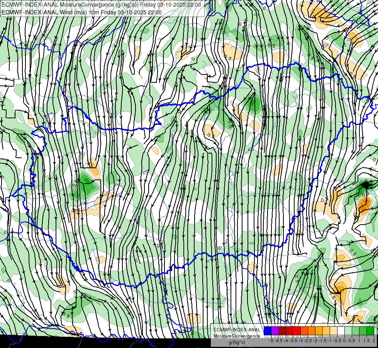Image resolution: width=378 pixels, height=348 pixels.
Task: Click the -4.5 tick label on the legend
Action: (x=278, y=341)
